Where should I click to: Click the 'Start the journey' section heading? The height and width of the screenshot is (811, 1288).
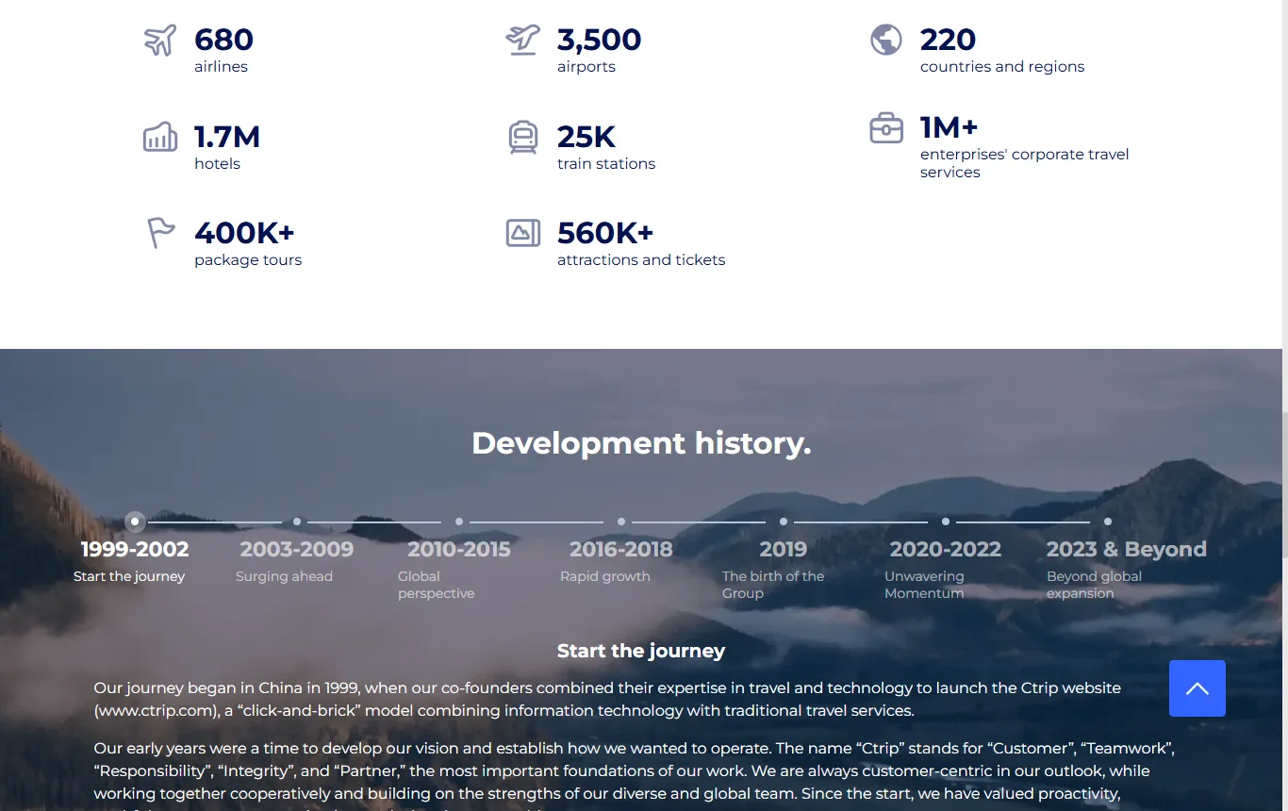[641, 651]
